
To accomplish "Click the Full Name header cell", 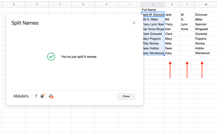I will (153, 10).
